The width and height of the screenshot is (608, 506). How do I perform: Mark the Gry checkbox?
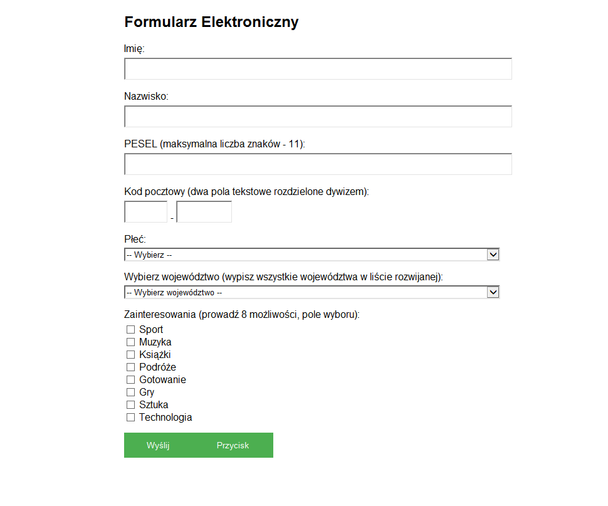click(130, 393)
